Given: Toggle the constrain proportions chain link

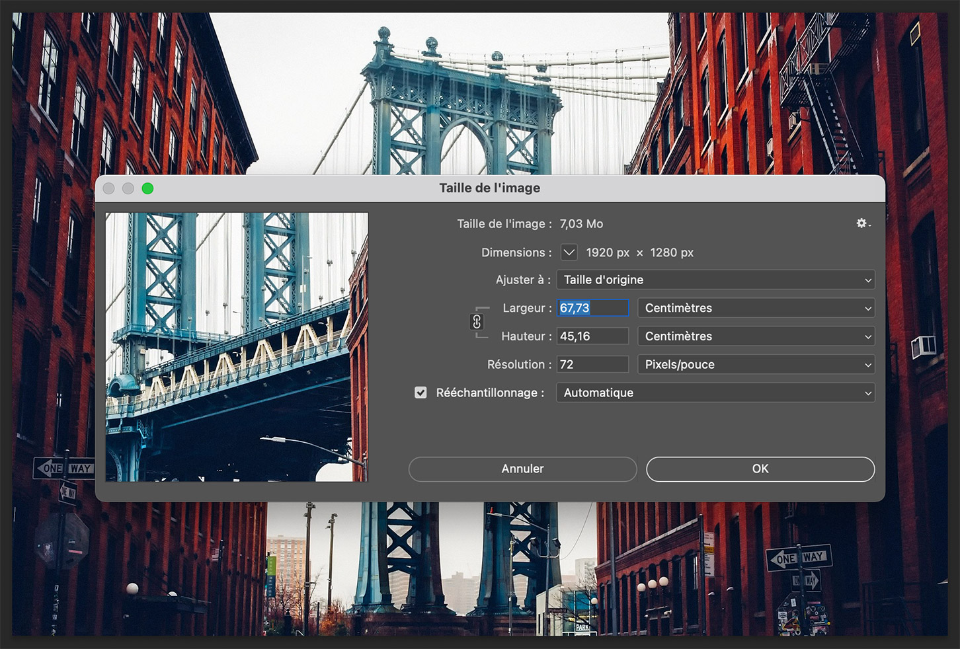Looking at the screenshot, I should tap(477, 322).
